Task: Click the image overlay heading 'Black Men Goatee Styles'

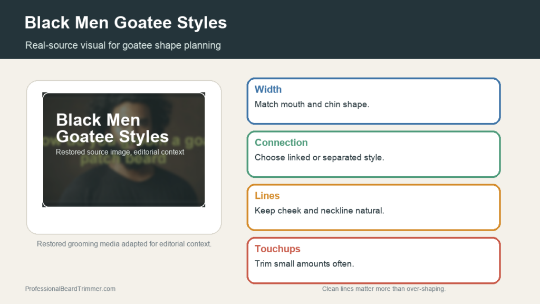Action: (112, 128)
